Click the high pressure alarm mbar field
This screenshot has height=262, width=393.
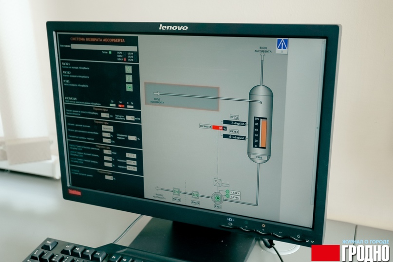coord(108,152)
